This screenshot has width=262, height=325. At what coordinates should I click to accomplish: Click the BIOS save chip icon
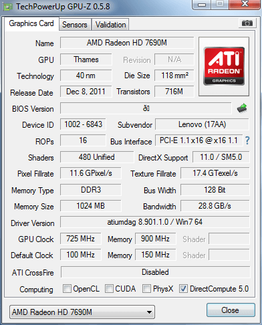coord(242,108)
